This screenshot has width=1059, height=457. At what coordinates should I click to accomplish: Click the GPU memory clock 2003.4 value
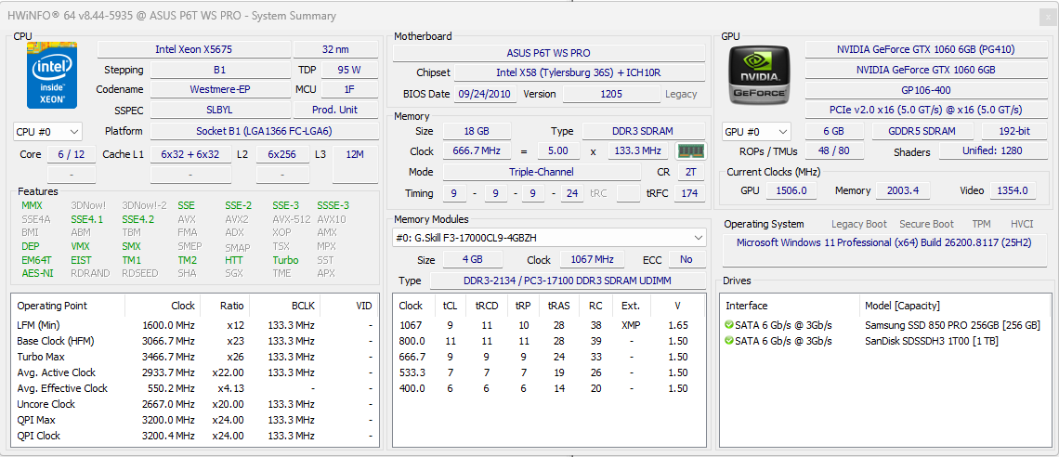pos(902,190)
